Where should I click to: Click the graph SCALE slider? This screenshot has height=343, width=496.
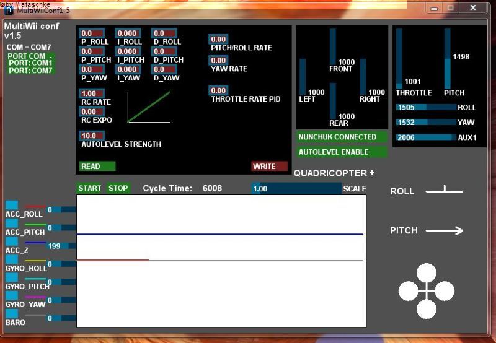click(x=296, y=189)
